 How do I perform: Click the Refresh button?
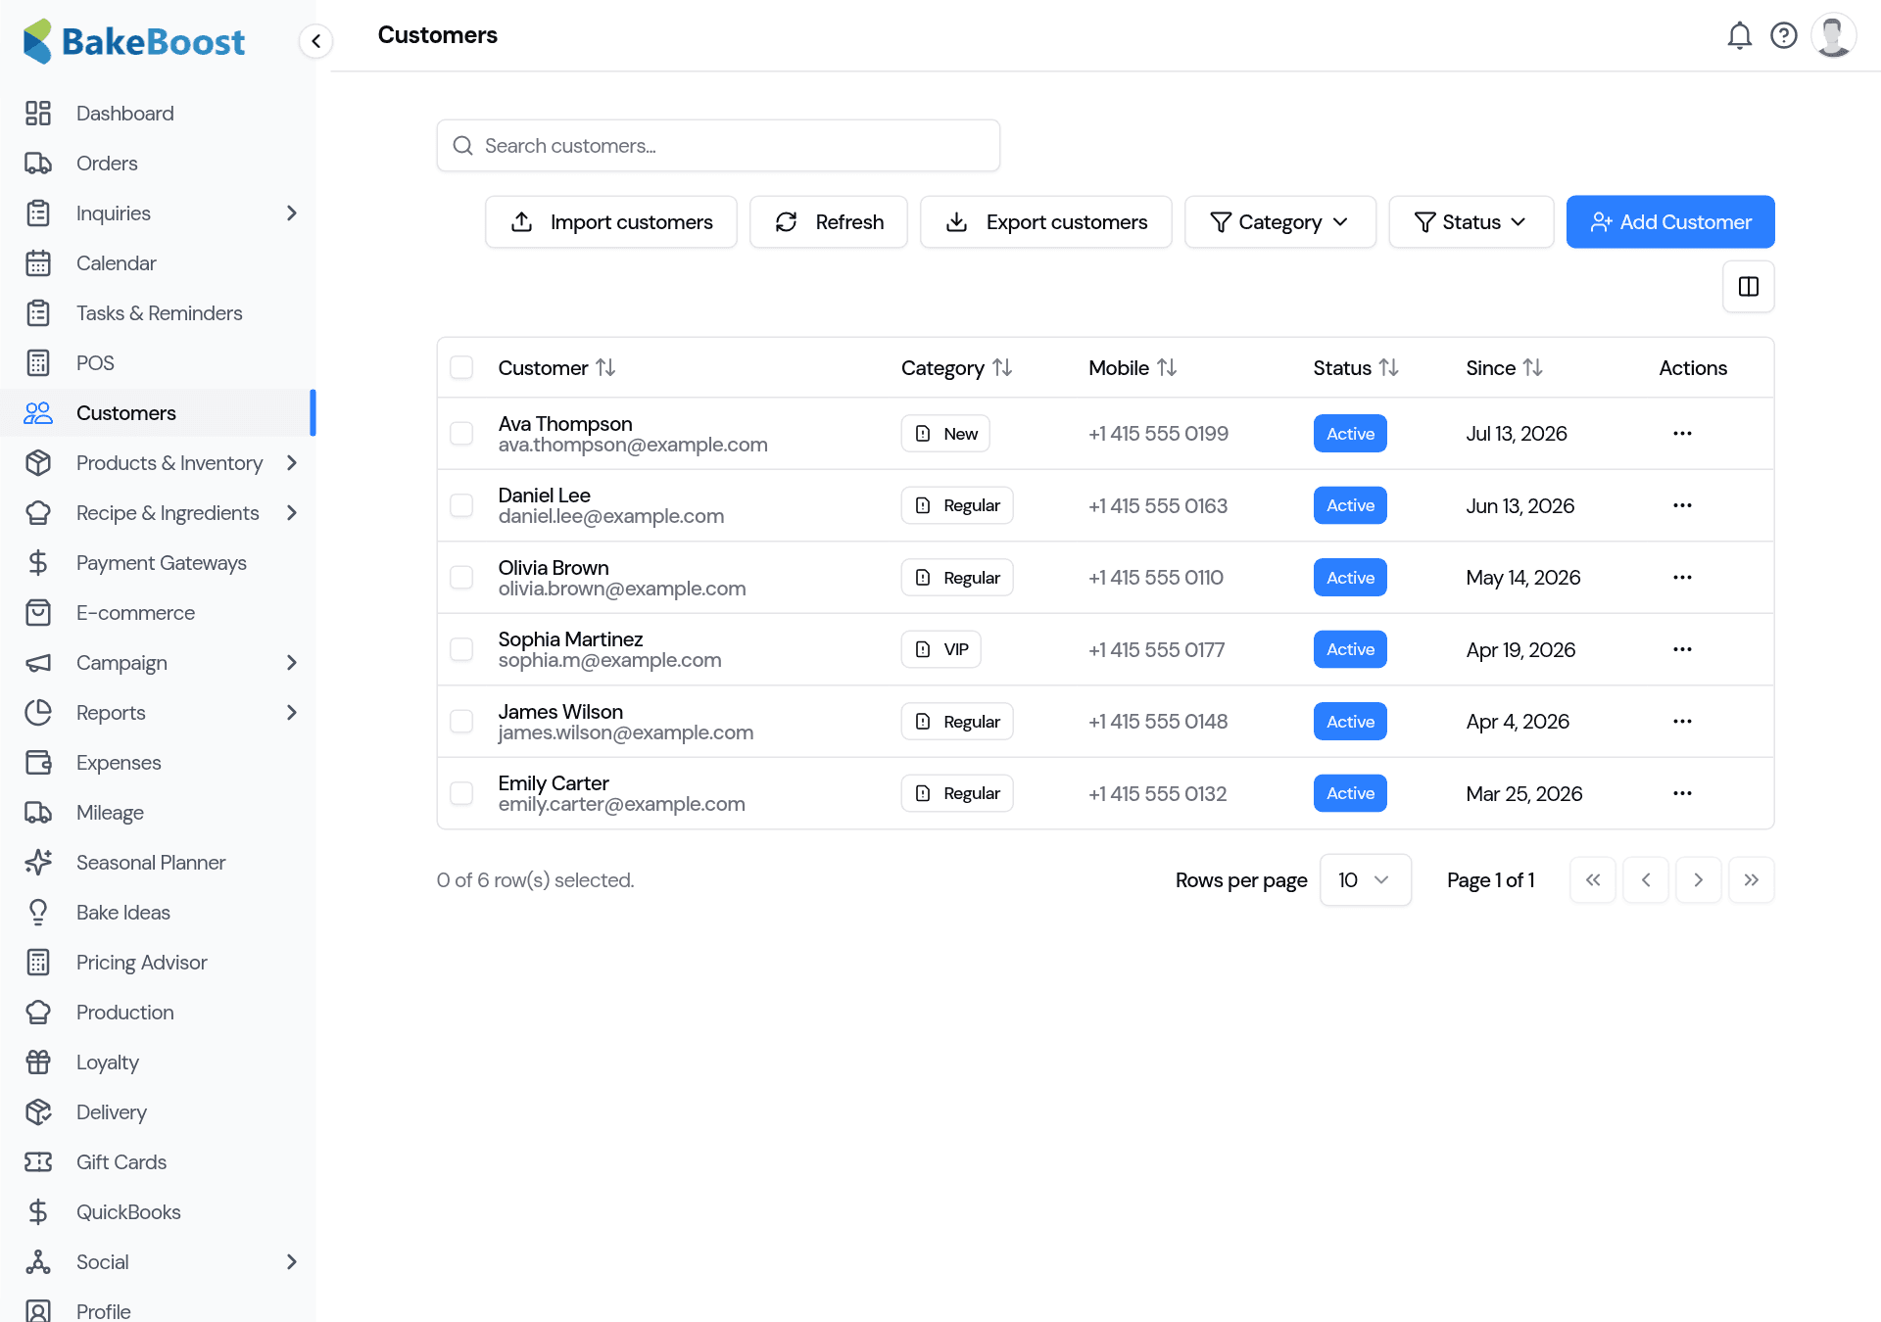829,222
